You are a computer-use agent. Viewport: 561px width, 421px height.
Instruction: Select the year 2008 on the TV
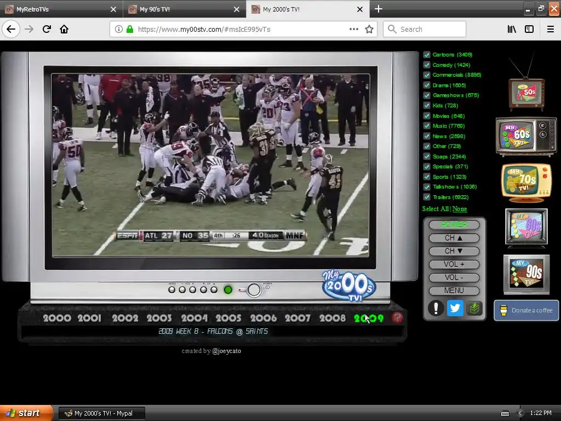tap(333, 318)
